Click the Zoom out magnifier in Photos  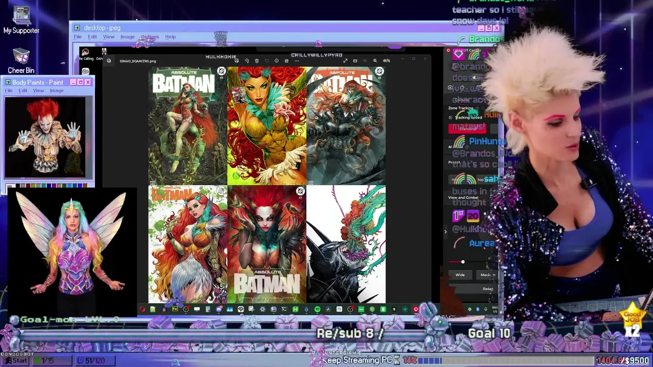pyautogui.click(x=365, y=61)
